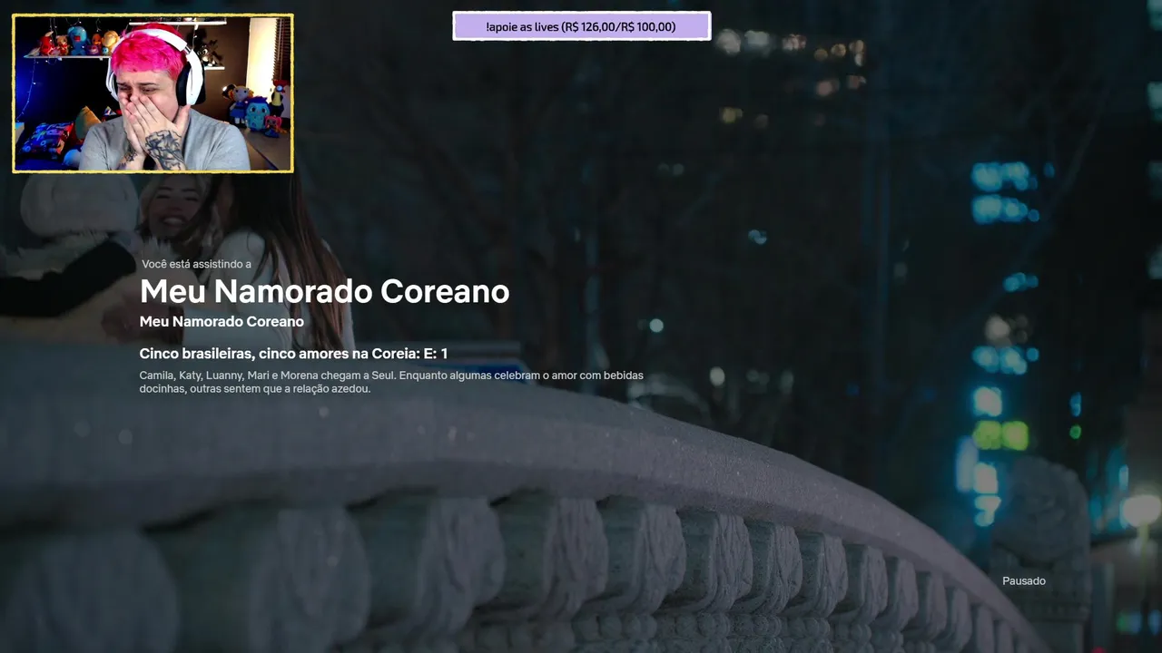The height and width of the screenshot is (653, 1162).
Task: Click the 'Você está assistindo a' label
Action: click(196, 264)
